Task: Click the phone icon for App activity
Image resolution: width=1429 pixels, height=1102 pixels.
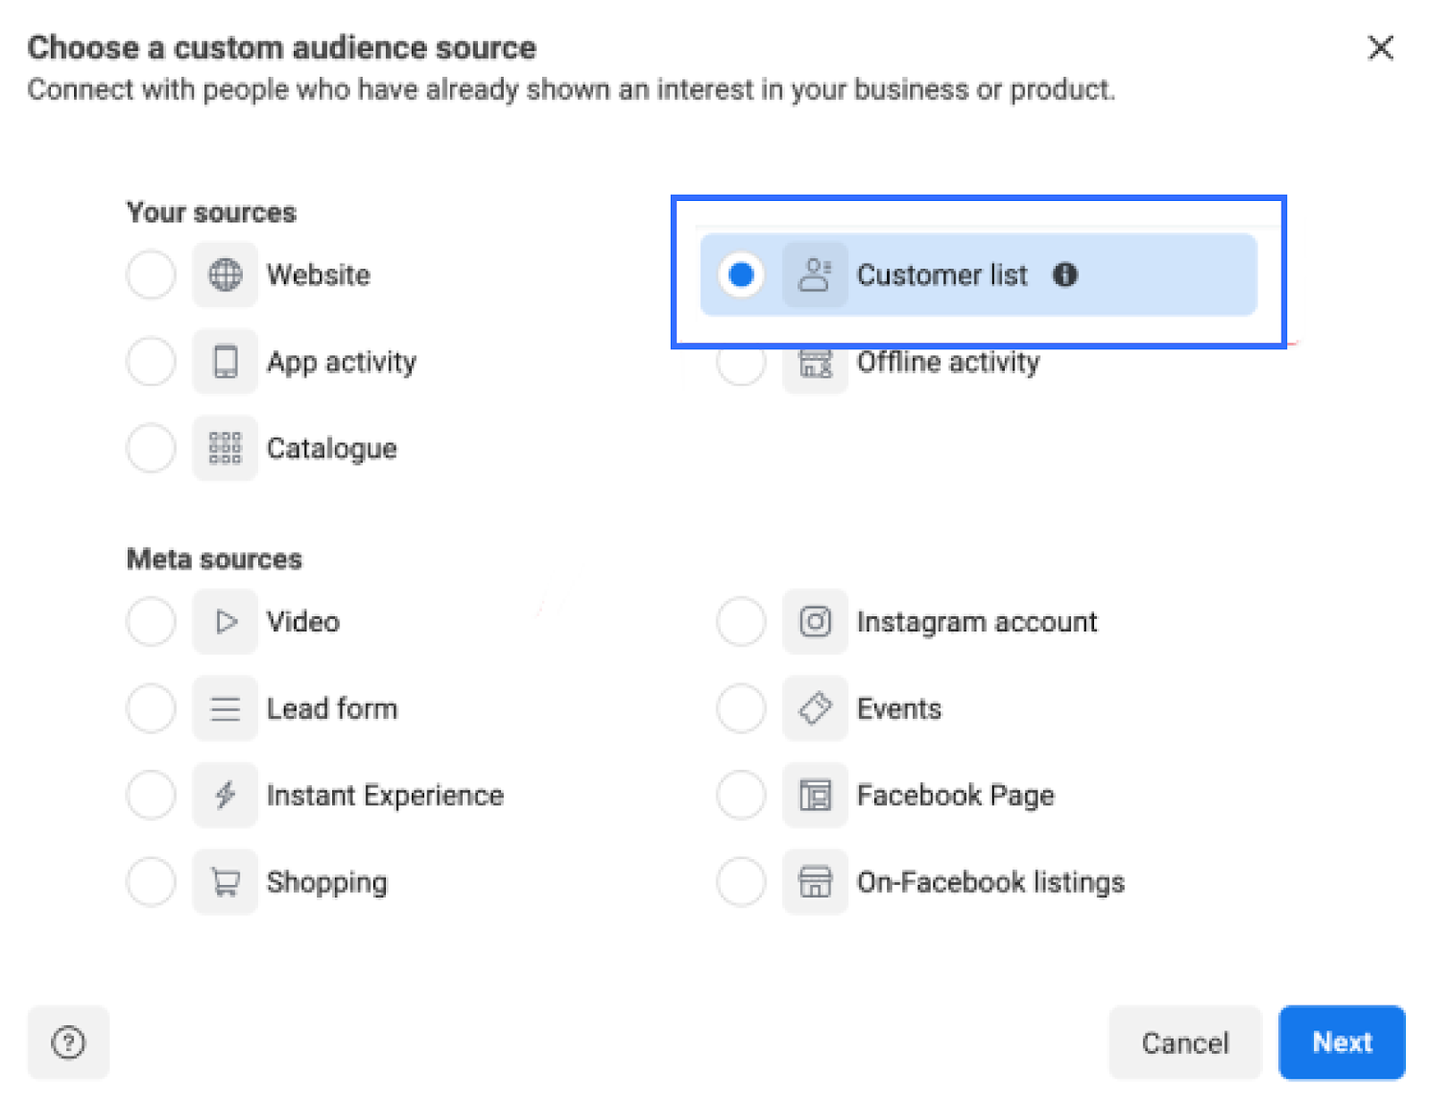Action: (x=225, y=362)
